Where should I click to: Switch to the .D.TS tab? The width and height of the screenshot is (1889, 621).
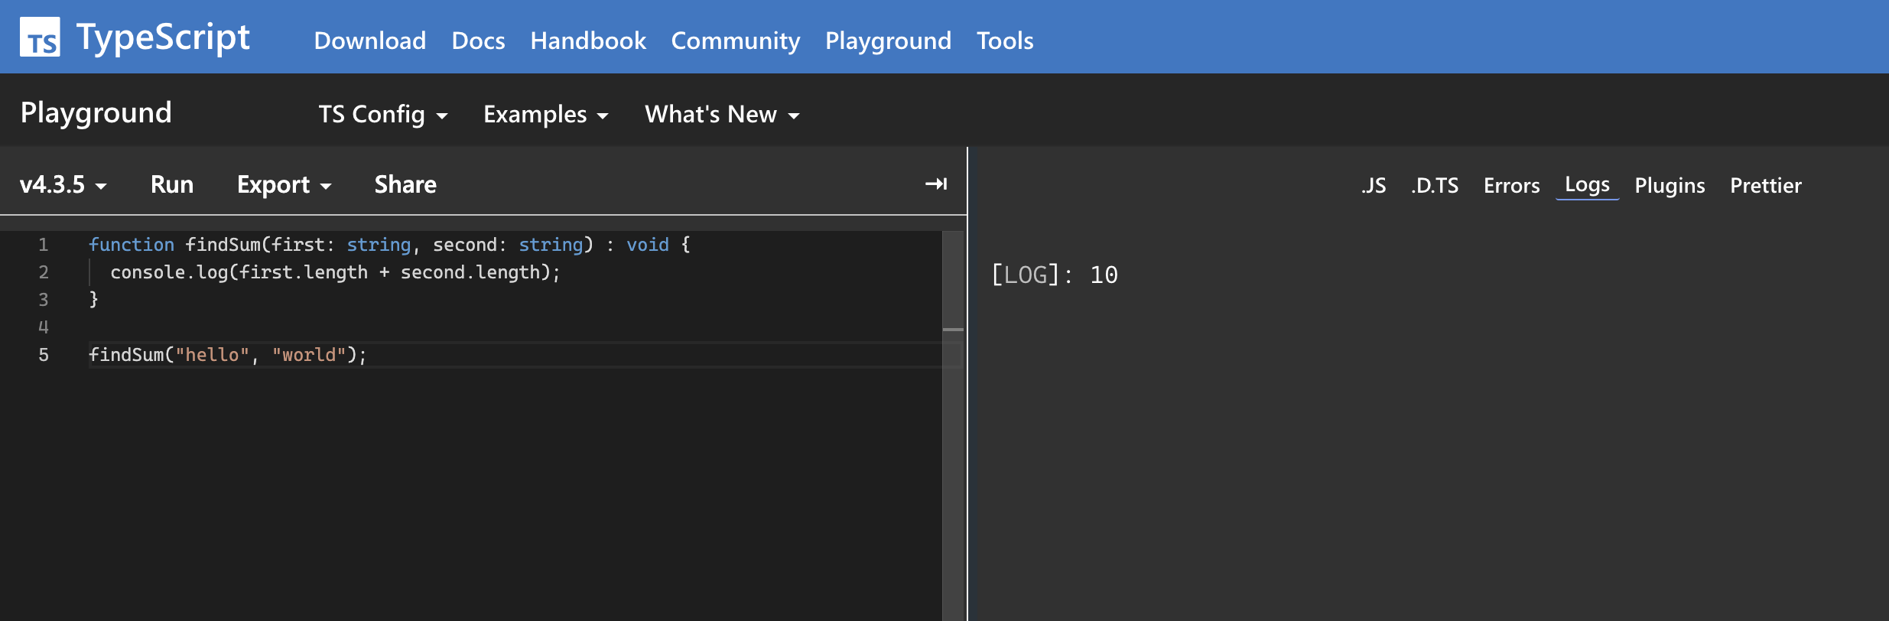point(1435,185)
